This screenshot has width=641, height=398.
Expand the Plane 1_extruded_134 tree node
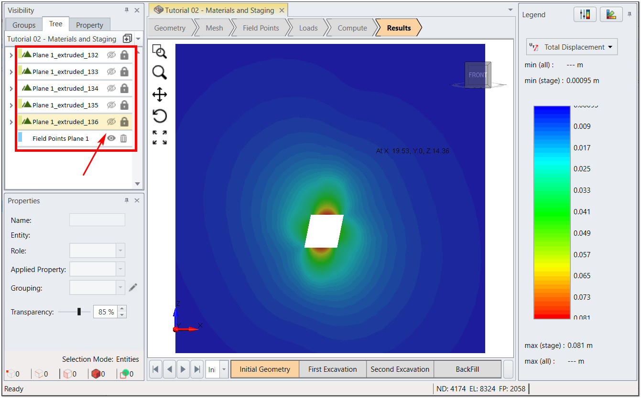(11, 89)
